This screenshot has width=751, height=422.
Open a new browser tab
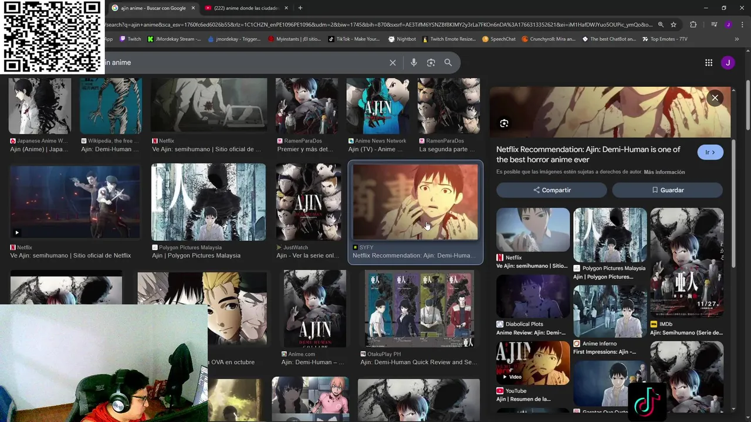pos(300,8)
